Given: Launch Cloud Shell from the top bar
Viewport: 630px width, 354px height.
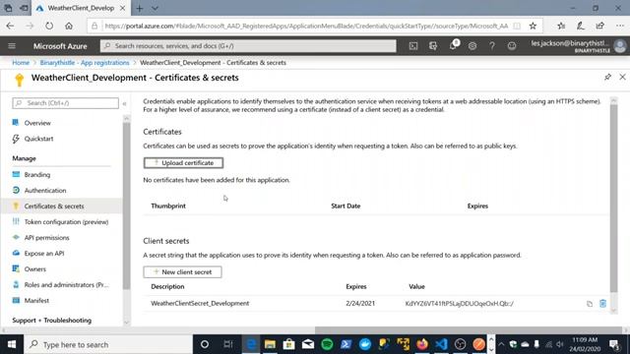Looking at the screenshot, I should pos(413,46).
